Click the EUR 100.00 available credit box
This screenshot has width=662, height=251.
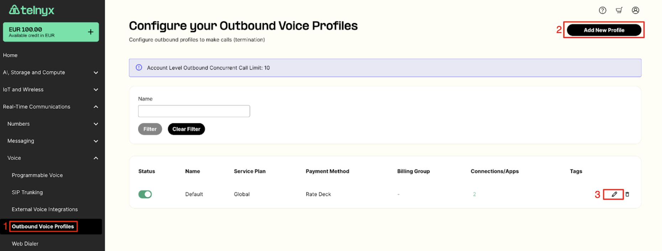click(x=51, y=32)
